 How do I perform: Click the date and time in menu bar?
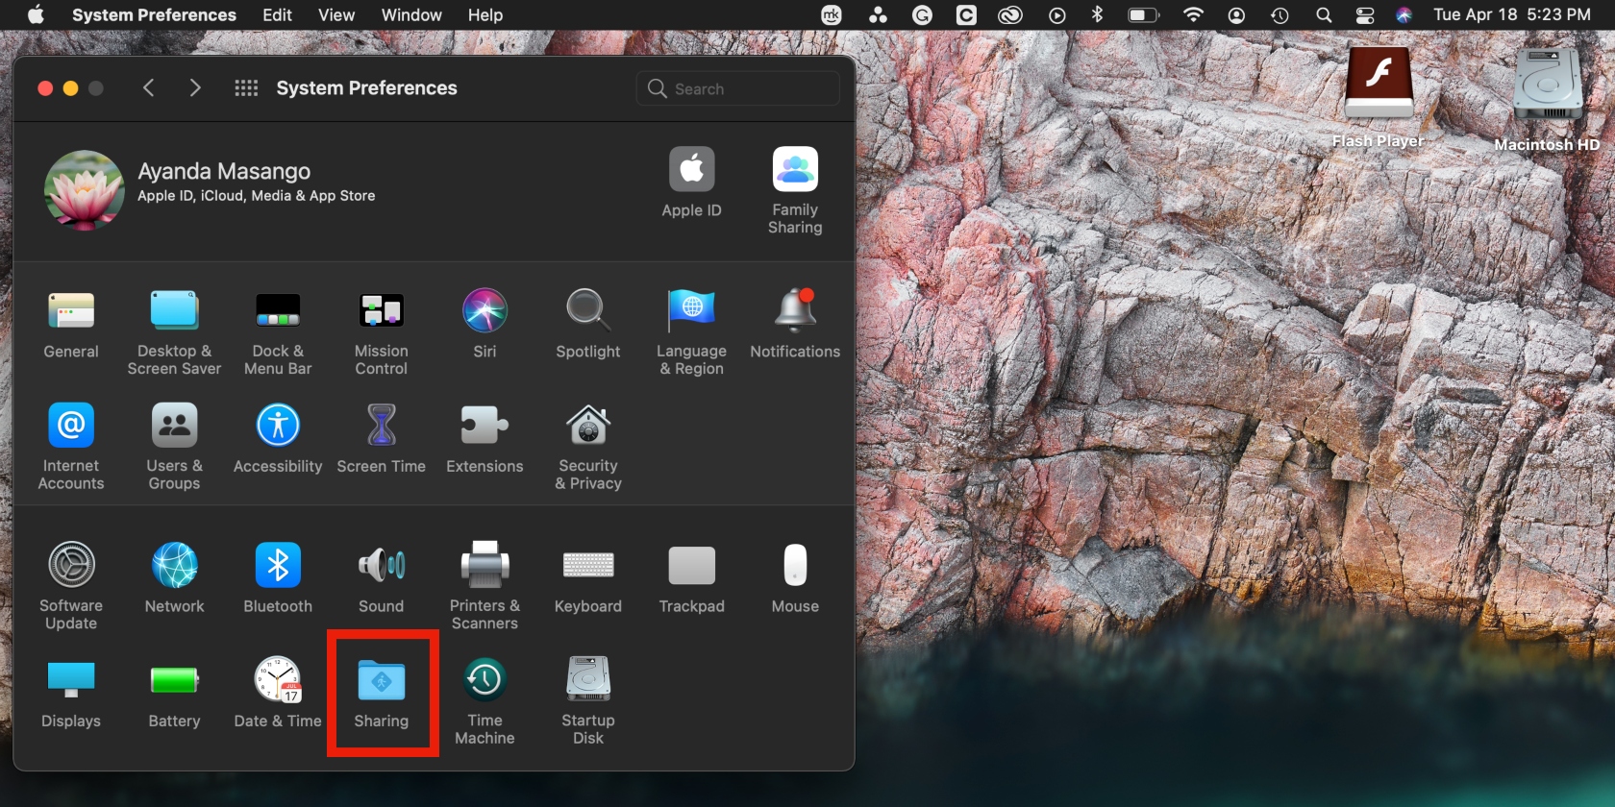coord(1511,14)
